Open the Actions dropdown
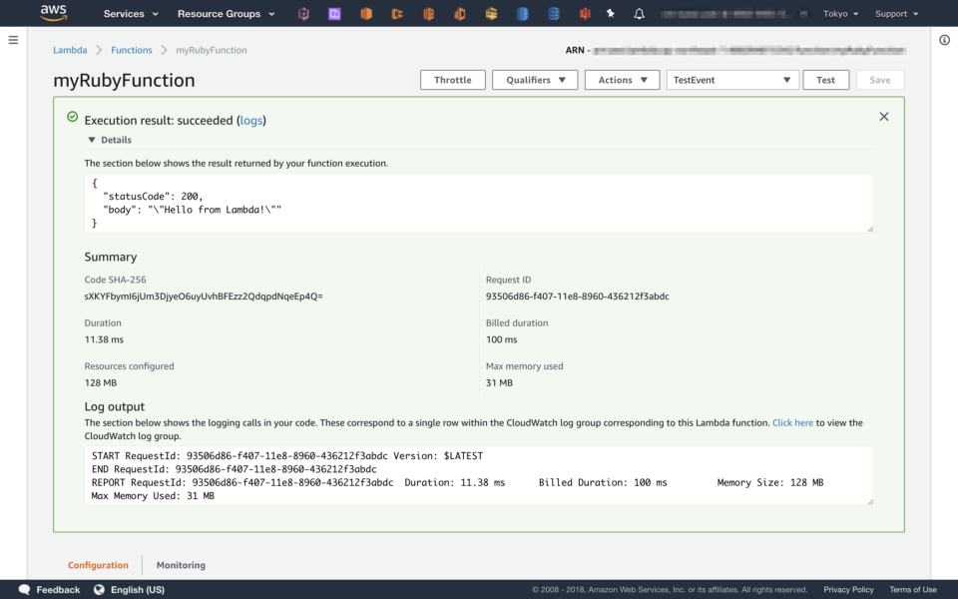The image size is (958, 599). tap(622, 80)
